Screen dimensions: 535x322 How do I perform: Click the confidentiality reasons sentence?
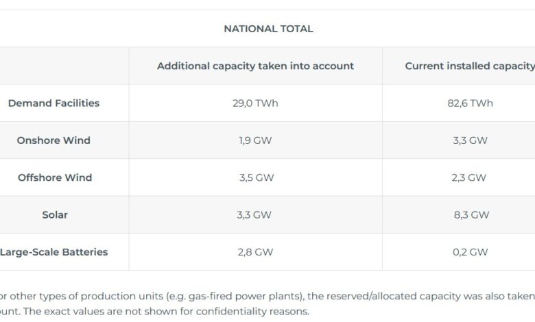click(154, 311)
